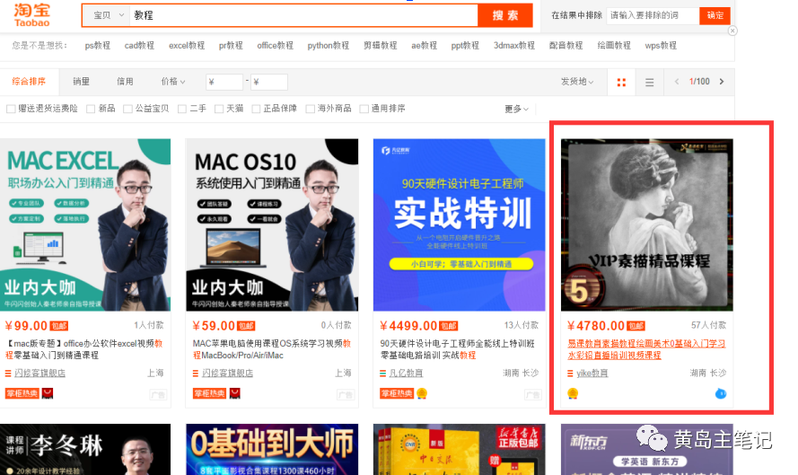Open the VIP素描精品课程 product thumbnail
This screenshot has height=475, width=798.
(646, 224)
